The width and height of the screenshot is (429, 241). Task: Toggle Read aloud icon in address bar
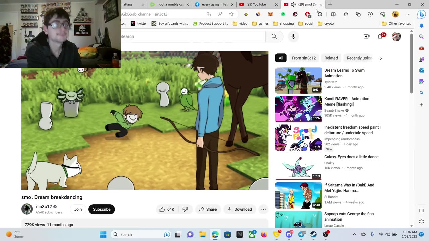(220, 14)
